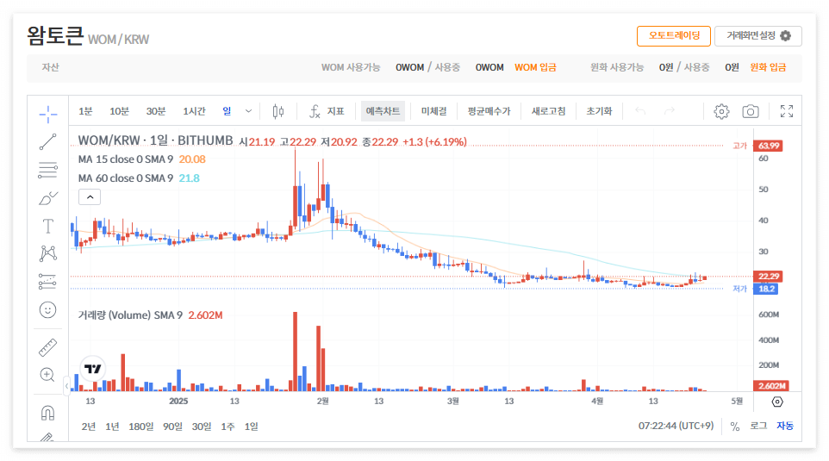Click the current price label 22.29

[768, 277]
